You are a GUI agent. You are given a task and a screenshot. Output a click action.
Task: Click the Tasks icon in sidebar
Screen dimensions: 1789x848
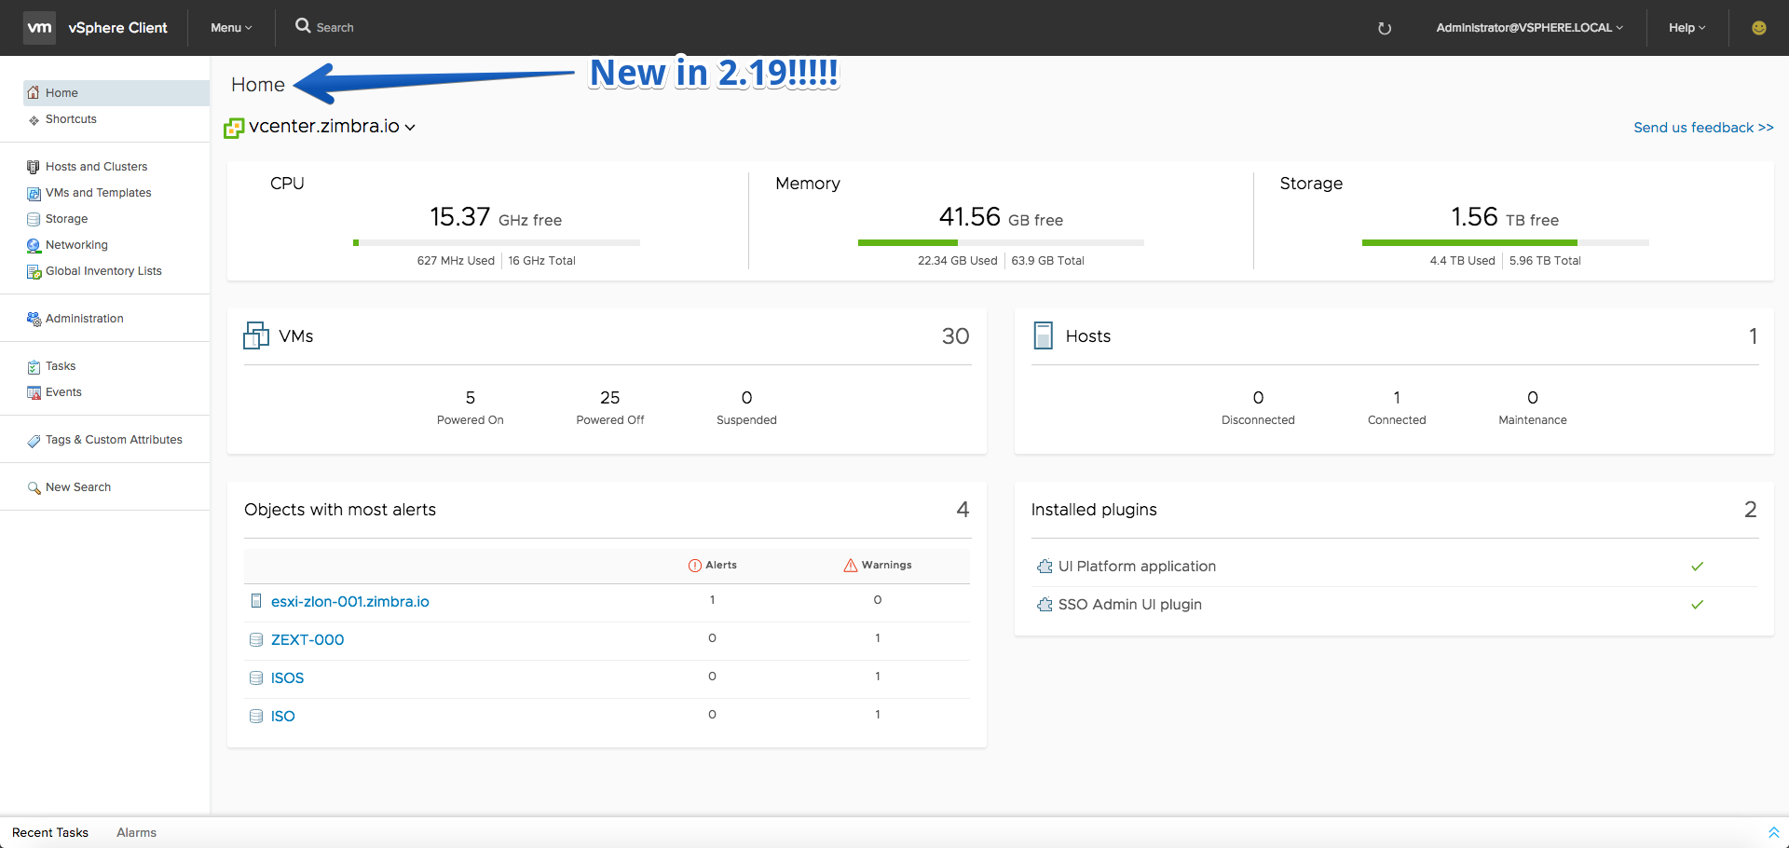tap(34, 366)
